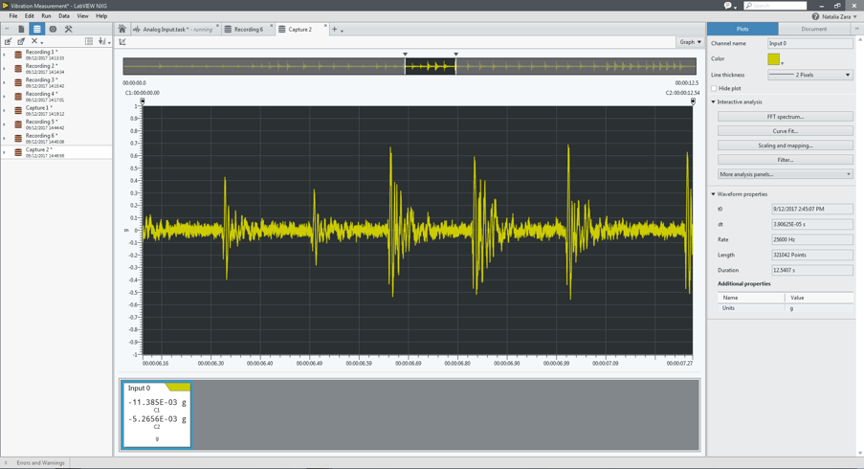Click the Curve Fit button
Screen dimensions: 864x469
[785, 131]
